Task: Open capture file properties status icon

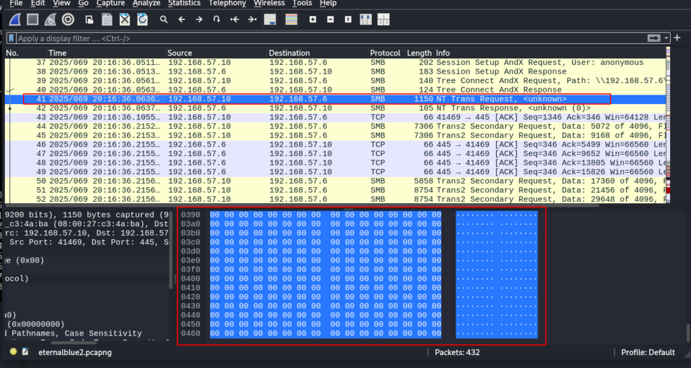Action: (x=25, y=352)
